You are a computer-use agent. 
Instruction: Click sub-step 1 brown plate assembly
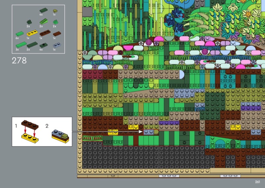pos(29,130)
